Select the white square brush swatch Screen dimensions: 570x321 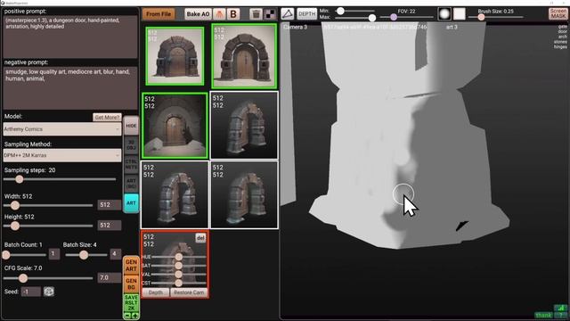(460, 14)
